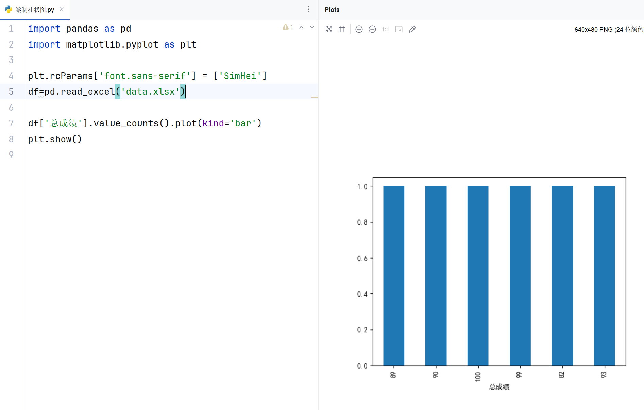Click the 总成绩 x-axis label on chart
Screen dimensions: 644x410
pos(499,387)
